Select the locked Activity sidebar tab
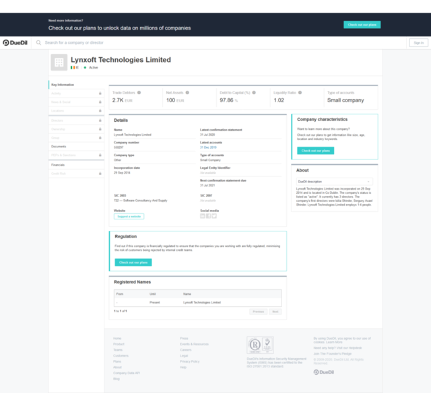The width and height of the screenshot is (431, 393). coord(76,94)
